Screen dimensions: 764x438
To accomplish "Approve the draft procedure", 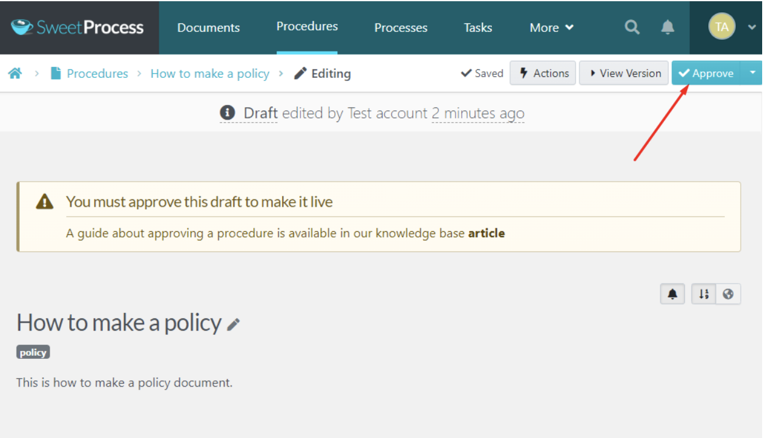I will pos(706,73).
